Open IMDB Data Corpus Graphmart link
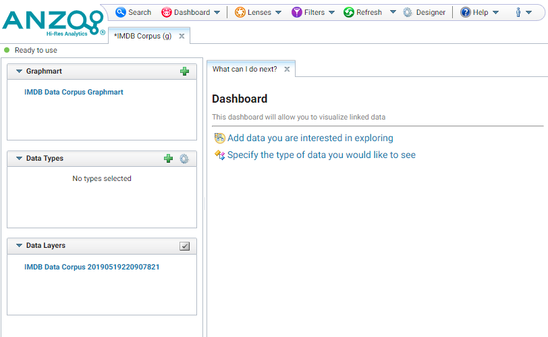Viewport: 548px width, 337px height. point(74,92)
